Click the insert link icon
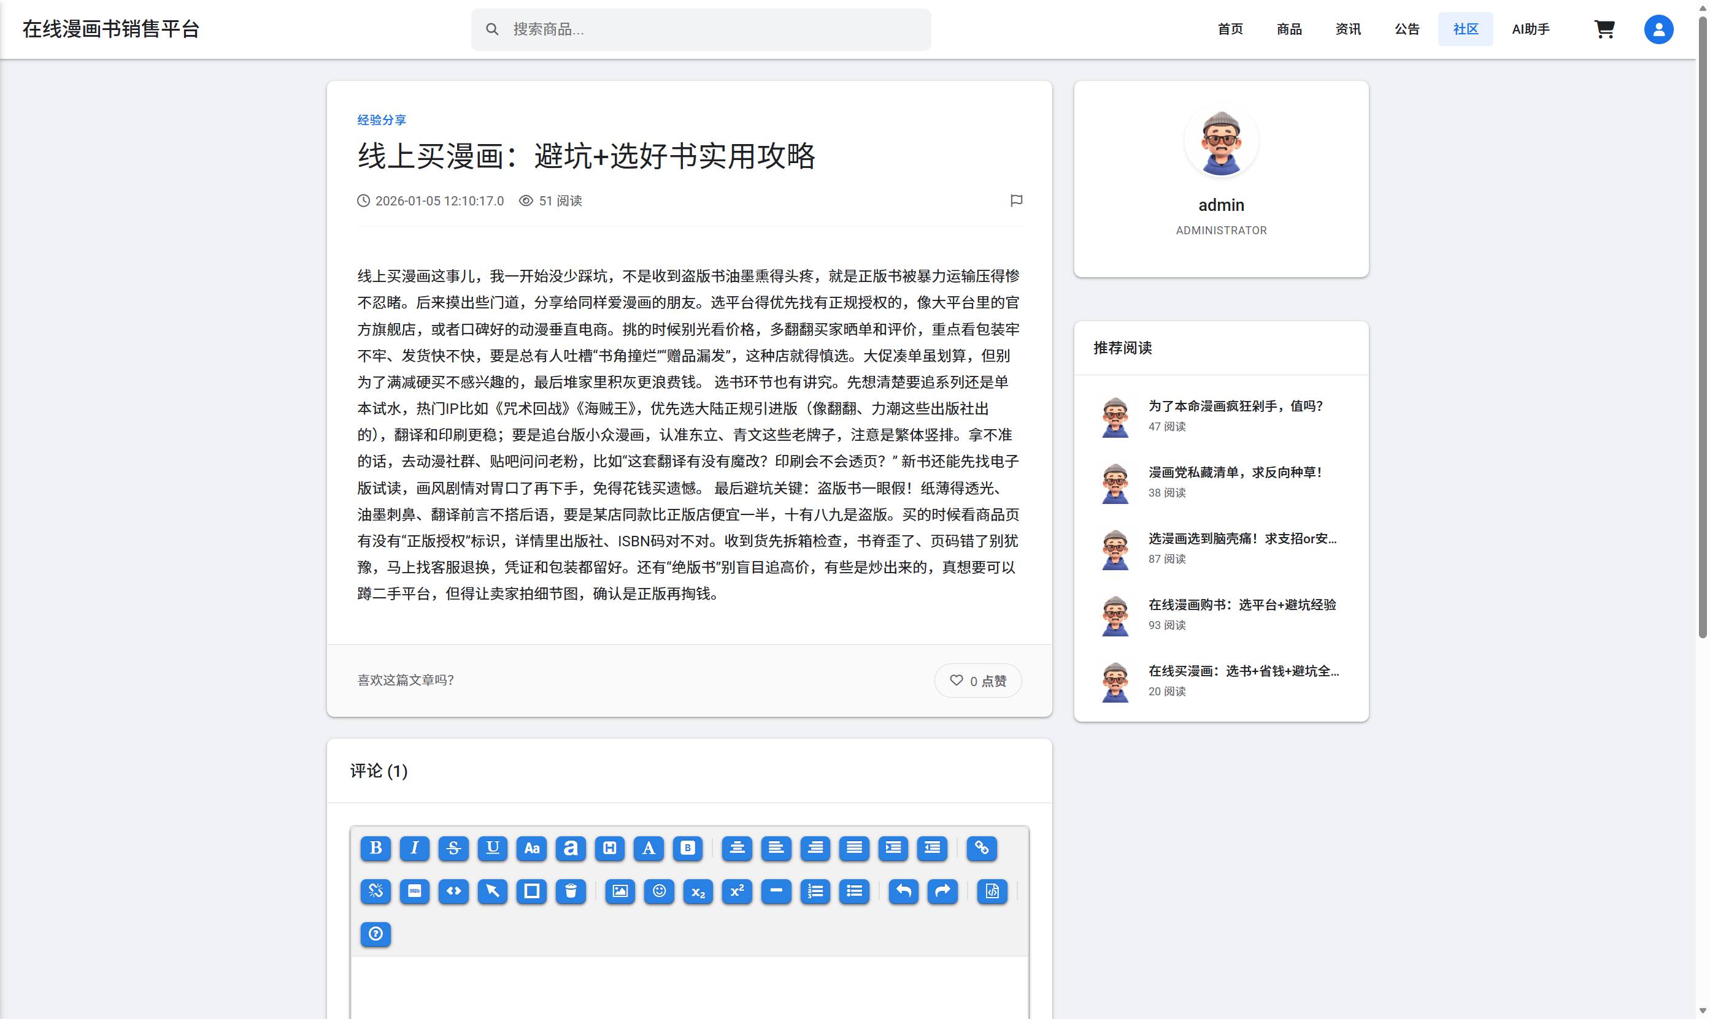Image resolution: width=1710 pixels, height=1019 pixels. tap(981, 848)
